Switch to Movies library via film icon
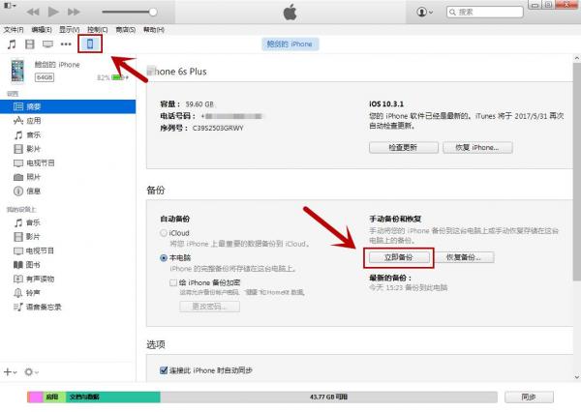 (29, 44)
